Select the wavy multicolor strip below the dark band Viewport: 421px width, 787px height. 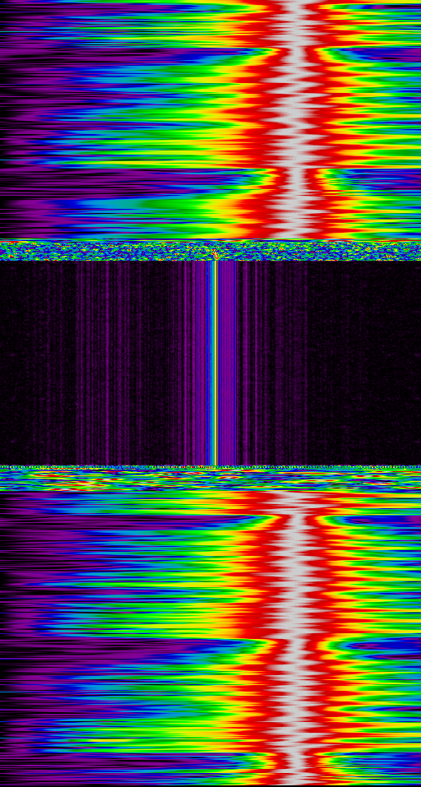pos(210,479)
